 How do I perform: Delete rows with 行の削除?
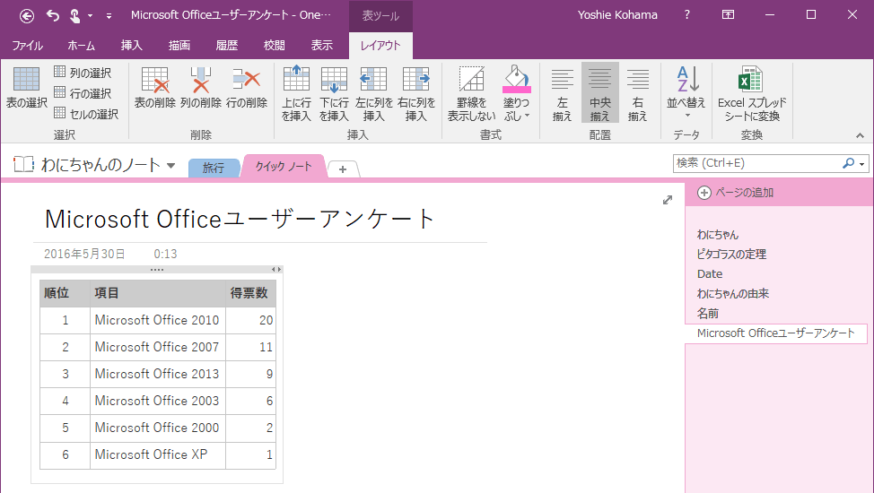[x=247, y=88]
